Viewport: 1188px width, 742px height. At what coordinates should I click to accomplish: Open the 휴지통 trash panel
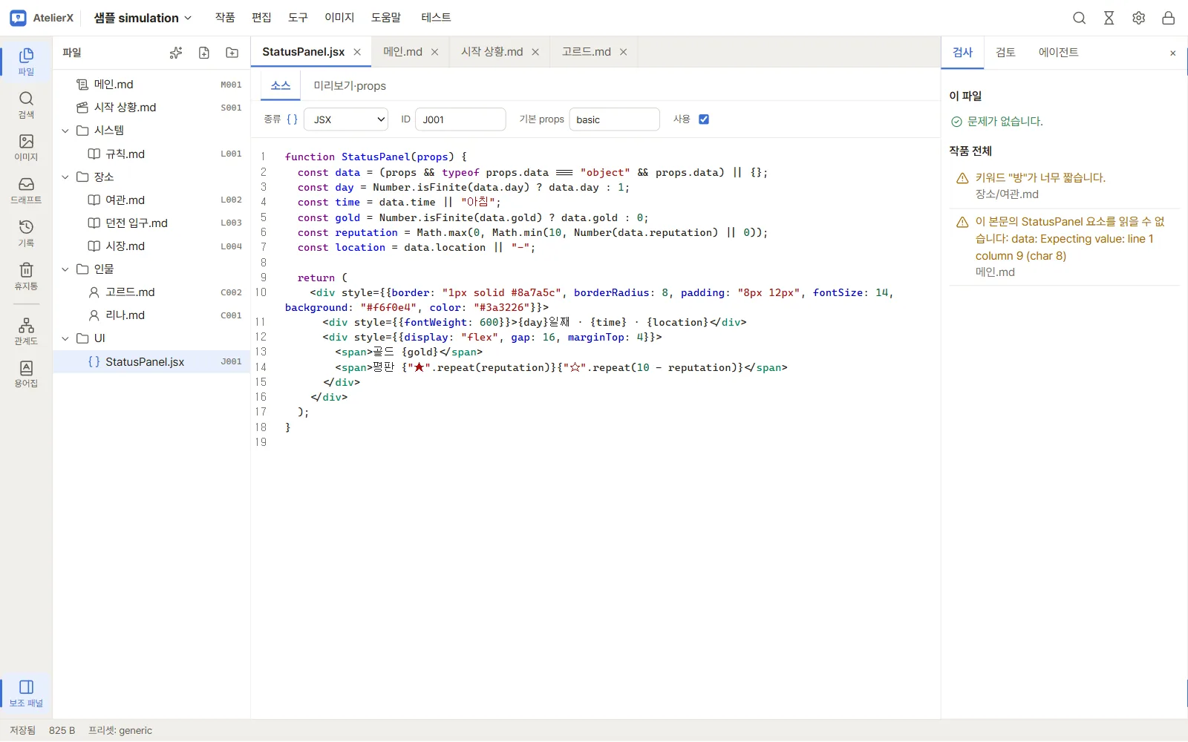coord(26,276)
